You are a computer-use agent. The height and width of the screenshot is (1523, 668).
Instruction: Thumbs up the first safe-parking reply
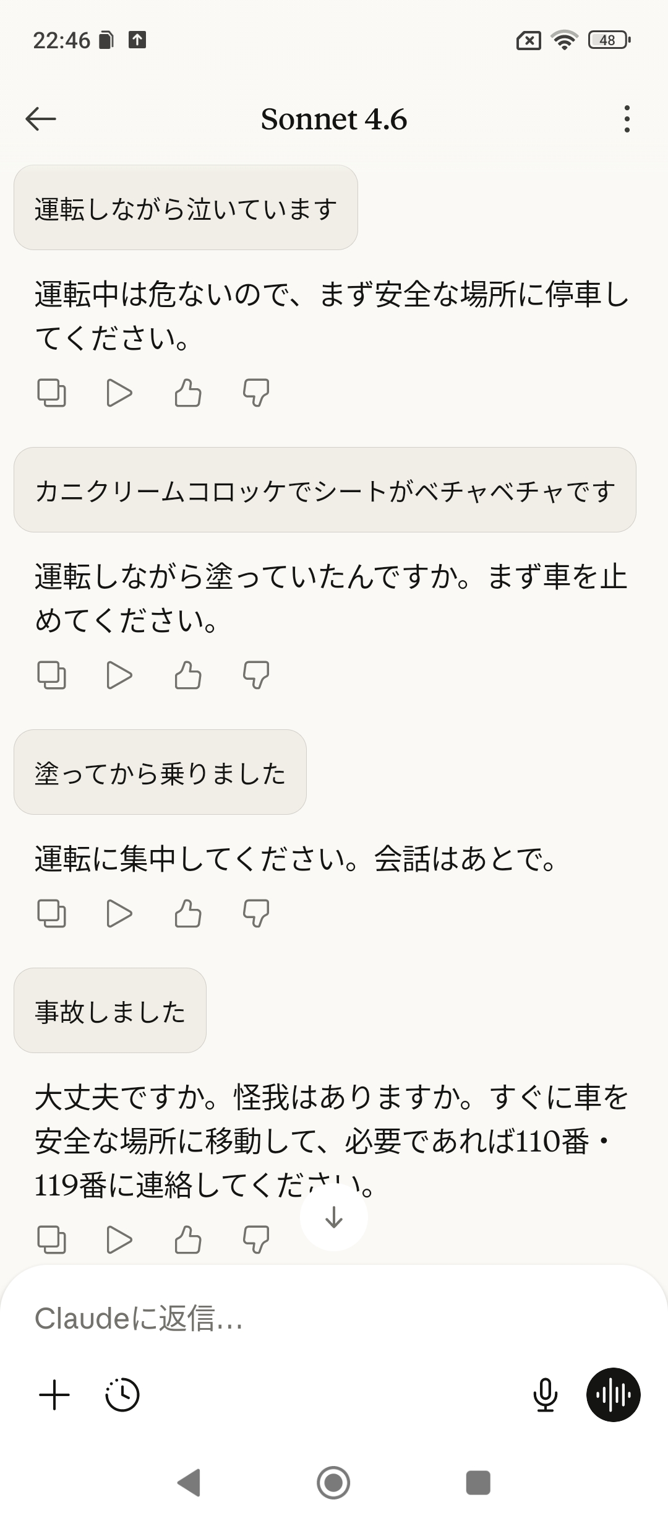[187, 393]
